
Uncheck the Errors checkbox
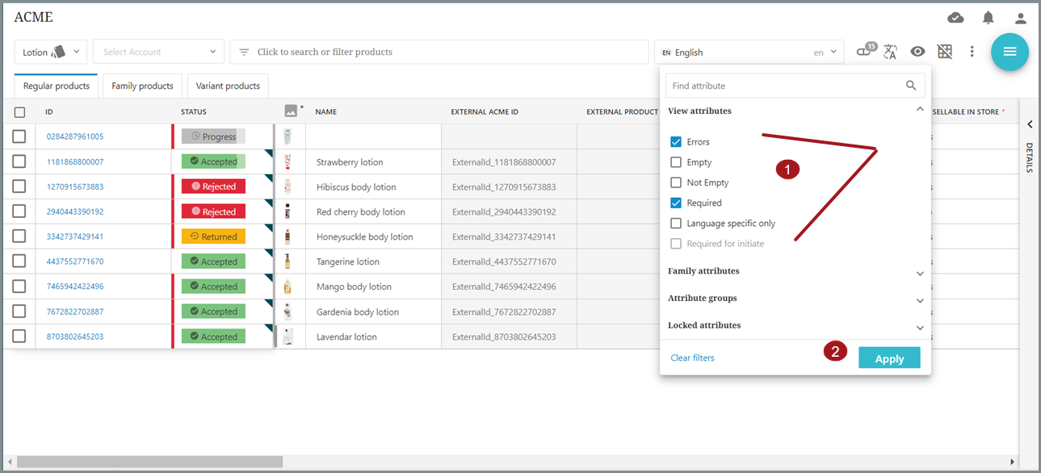pos(676,142)
